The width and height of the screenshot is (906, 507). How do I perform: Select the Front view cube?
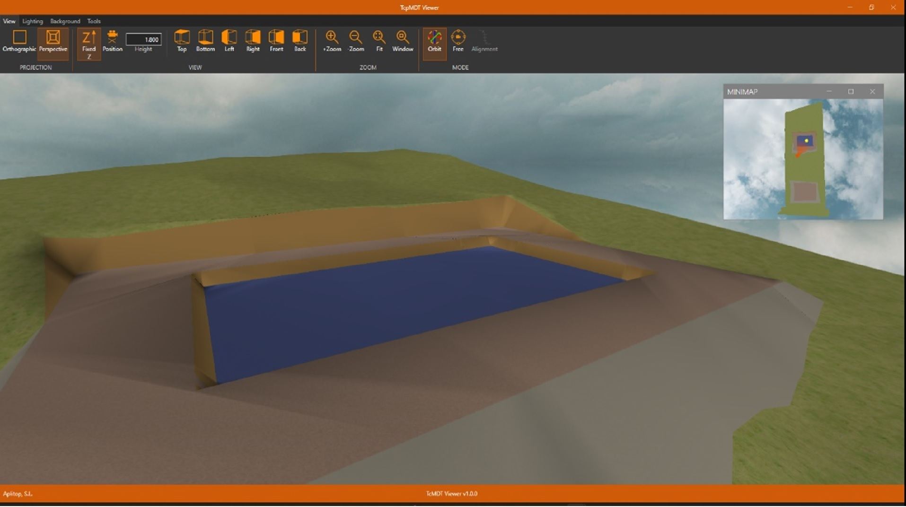pos(276,41)
